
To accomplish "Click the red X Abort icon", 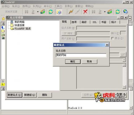I will 85,12.
